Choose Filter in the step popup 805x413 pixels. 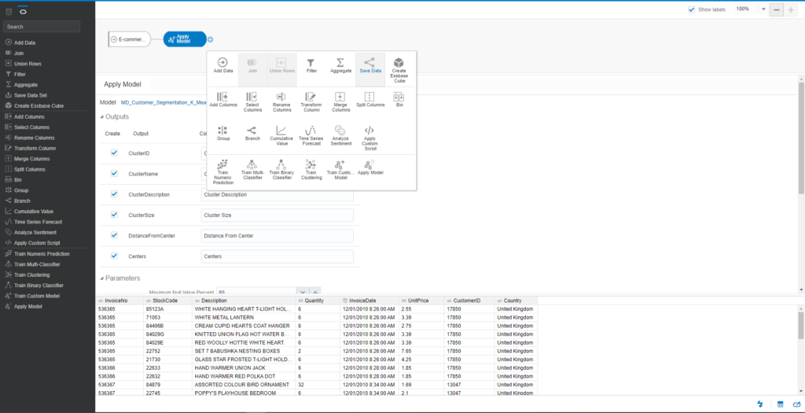click(311, 65)
